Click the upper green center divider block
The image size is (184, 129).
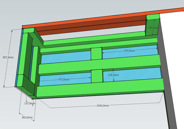tap(96, 53)
